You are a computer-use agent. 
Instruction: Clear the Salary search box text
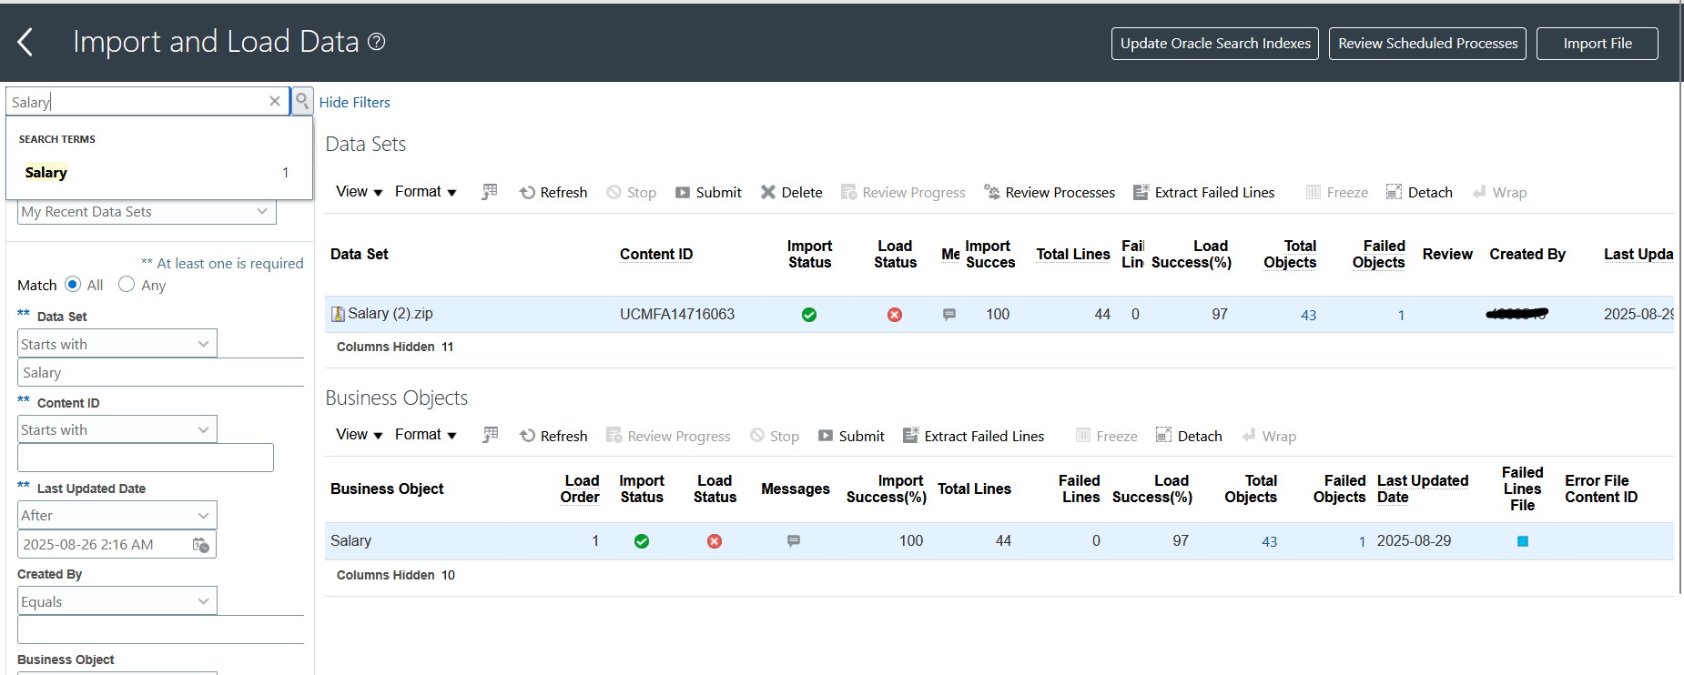275,101
